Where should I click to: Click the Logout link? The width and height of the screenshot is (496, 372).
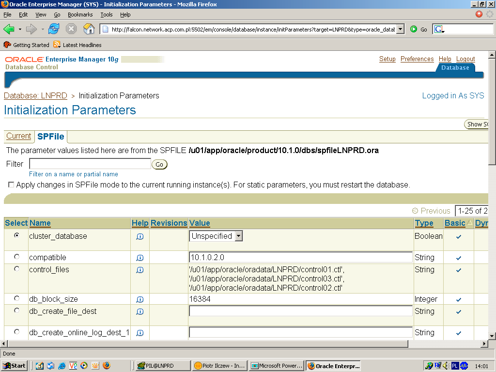click(x=465, y=59)
